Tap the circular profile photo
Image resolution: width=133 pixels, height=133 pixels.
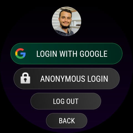click(x=66, y=21)
